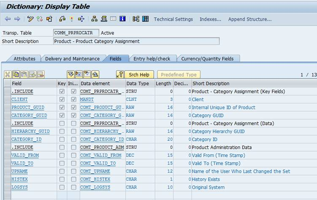Click the Paste clipboard icon
The image size is (317, 200).
tap(24, 74)
